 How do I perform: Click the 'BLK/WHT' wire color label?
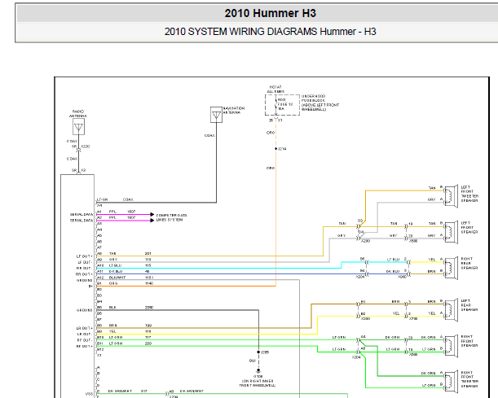pyautogui.click(x=117, y=278)
